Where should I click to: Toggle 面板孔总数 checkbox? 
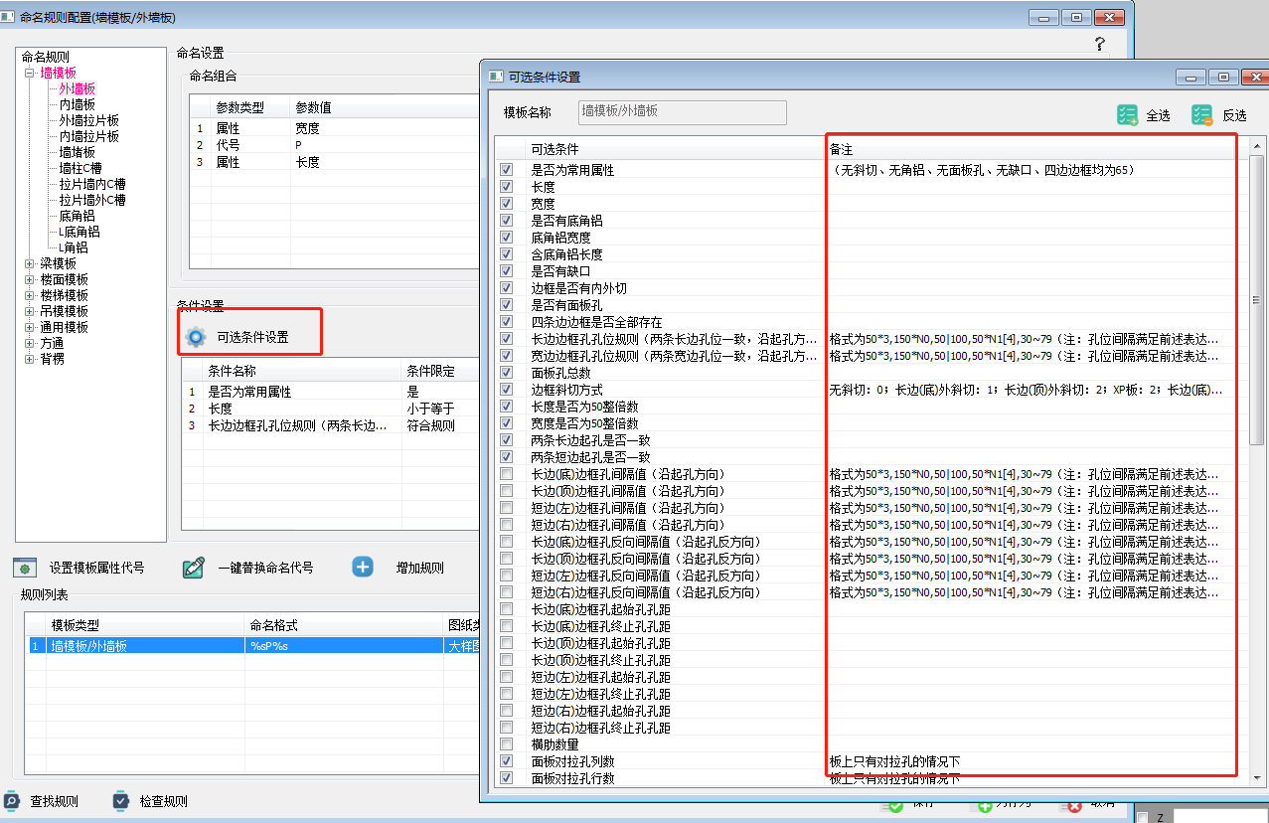(x=507, y=373)
